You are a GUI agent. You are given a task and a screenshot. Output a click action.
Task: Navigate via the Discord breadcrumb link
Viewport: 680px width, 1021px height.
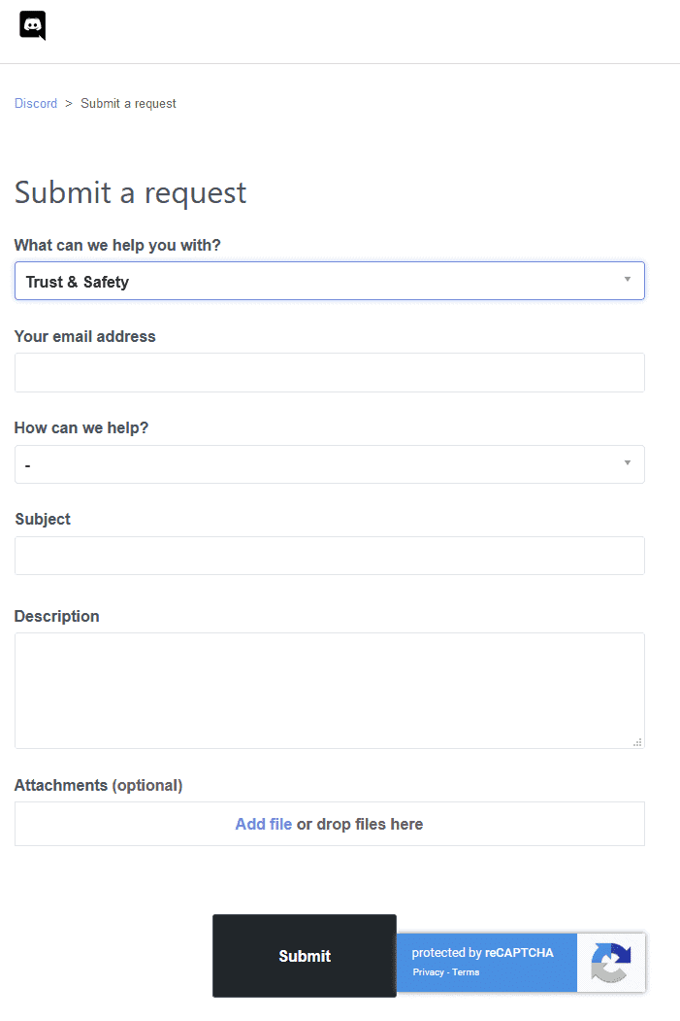pyautogui.click(x=35, y=103)
